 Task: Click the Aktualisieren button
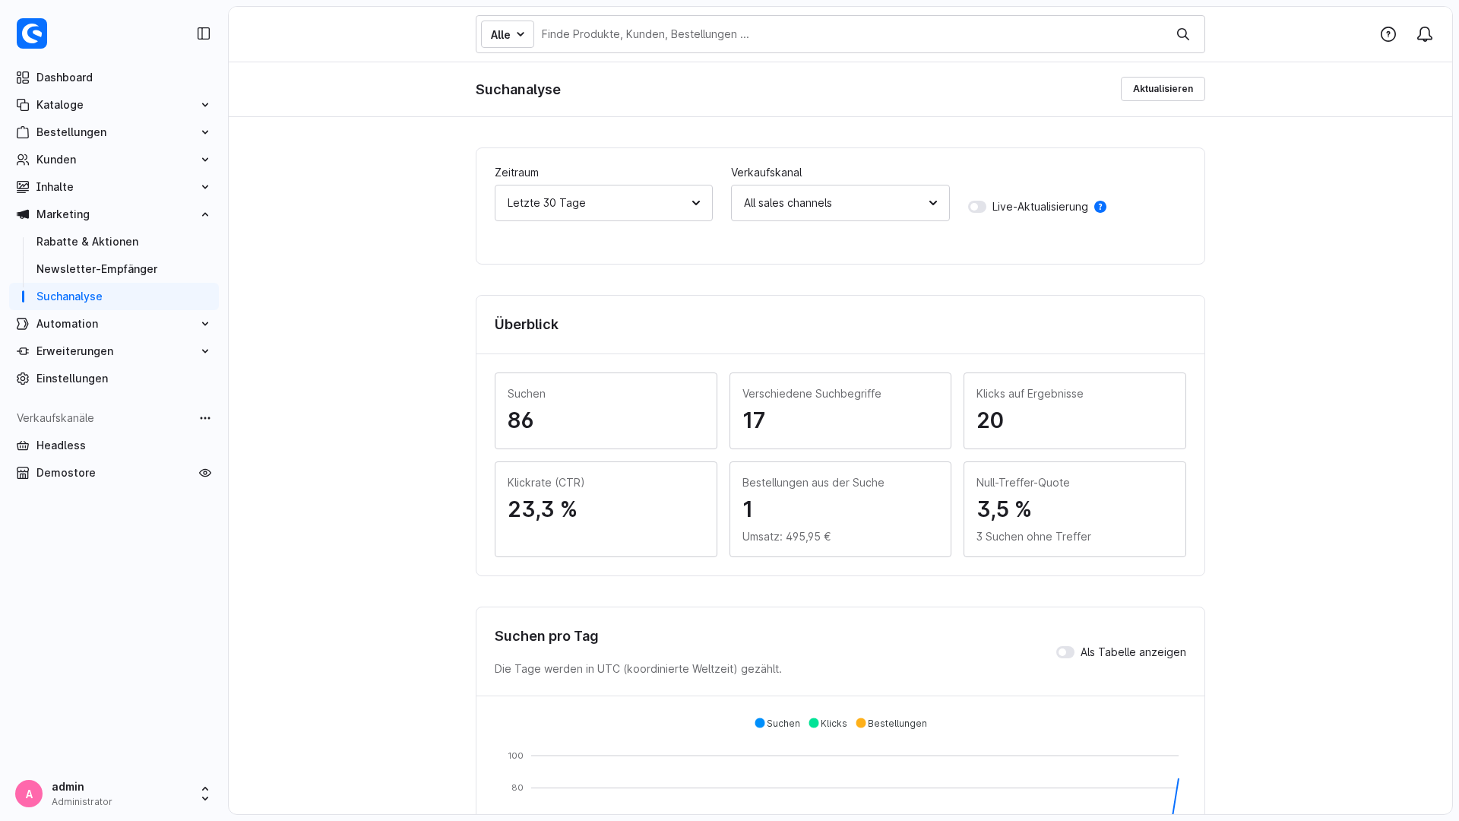[1163, 89]
